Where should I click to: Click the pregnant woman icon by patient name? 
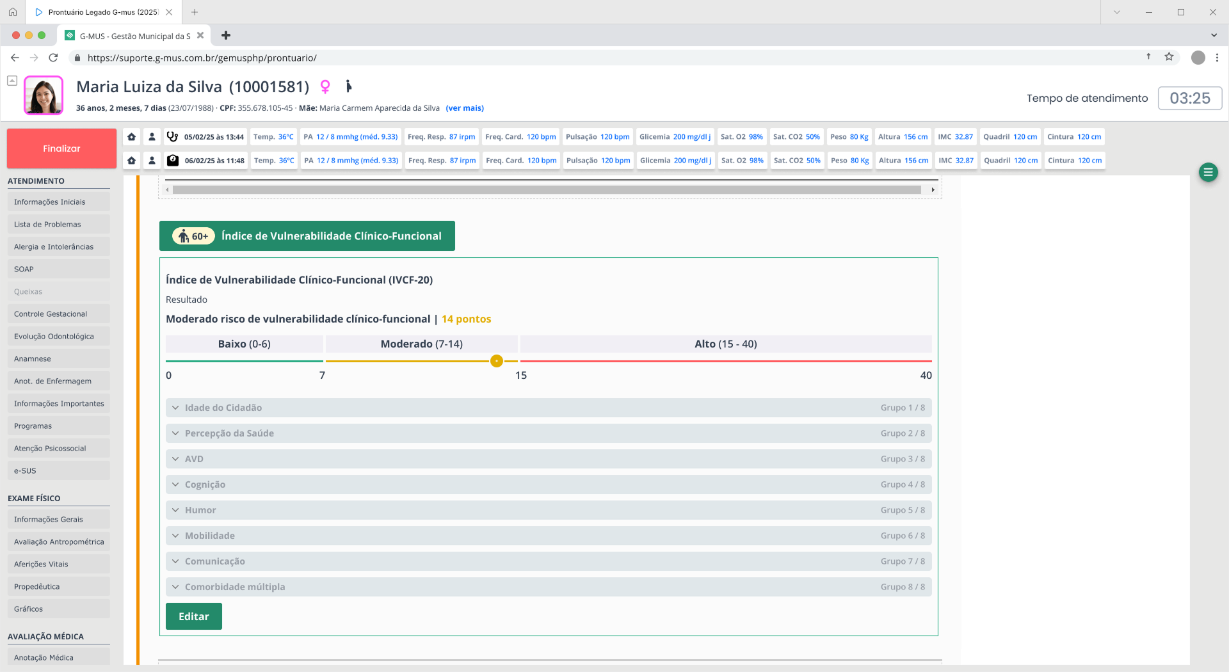tap(349, 86)
